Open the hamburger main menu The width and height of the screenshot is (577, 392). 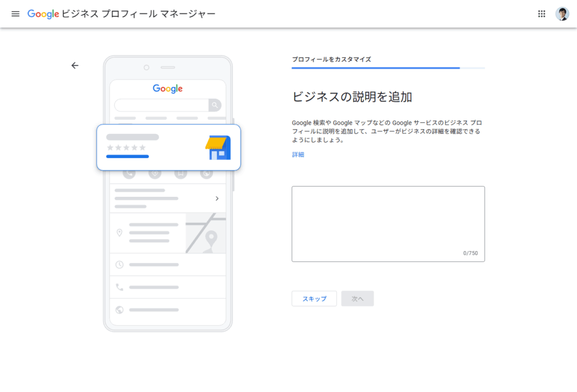(x=16, y=14)
